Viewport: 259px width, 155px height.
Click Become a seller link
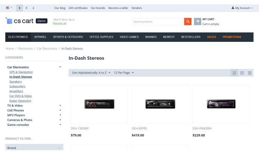coord(118,8)
